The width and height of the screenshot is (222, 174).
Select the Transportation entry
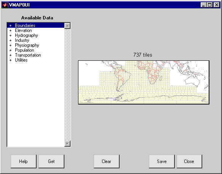tap(28, 55)
